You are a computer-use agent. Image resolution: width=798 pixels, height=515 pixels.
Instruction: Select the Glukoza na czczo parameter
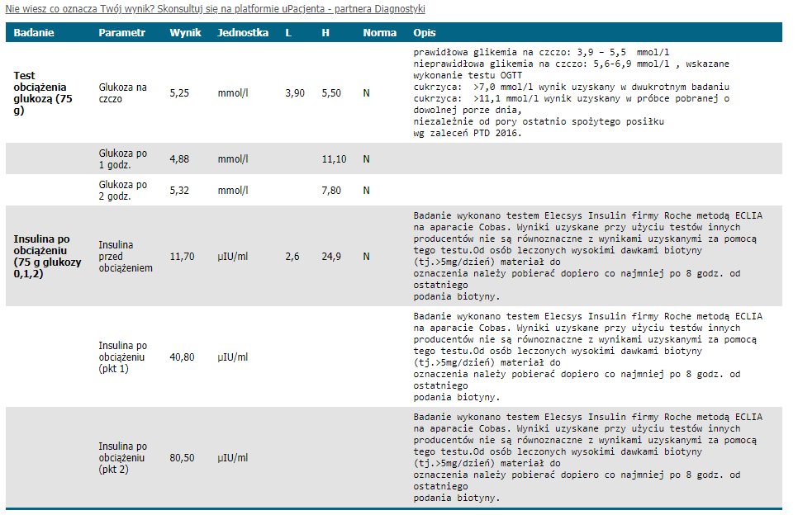pyautogui.click(x=122, y=92)
